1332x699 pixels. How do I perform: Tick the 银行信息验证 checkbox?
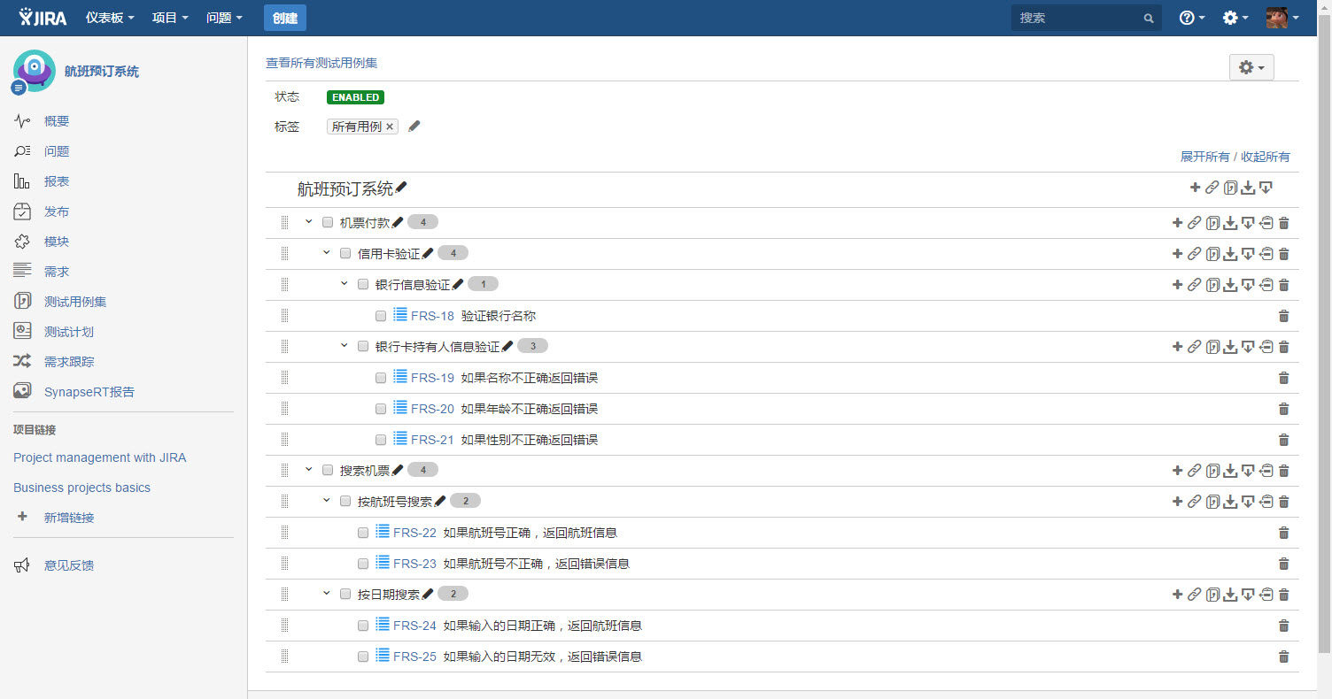pyautogui.click(x=363, y=284)
